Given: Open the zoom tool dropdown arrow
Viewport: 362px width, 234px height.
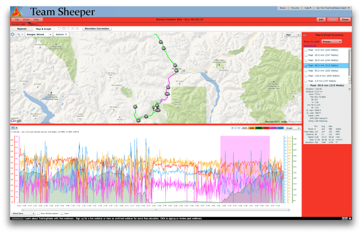Looking at the screenshot, I should click(x=23, y=34).
